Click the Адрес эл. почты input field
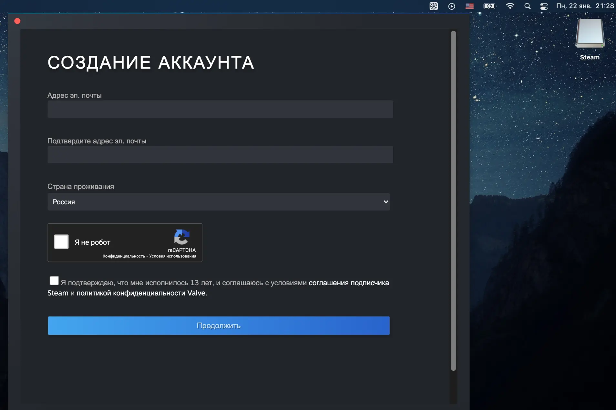616x410 pixels. (220, 109)
